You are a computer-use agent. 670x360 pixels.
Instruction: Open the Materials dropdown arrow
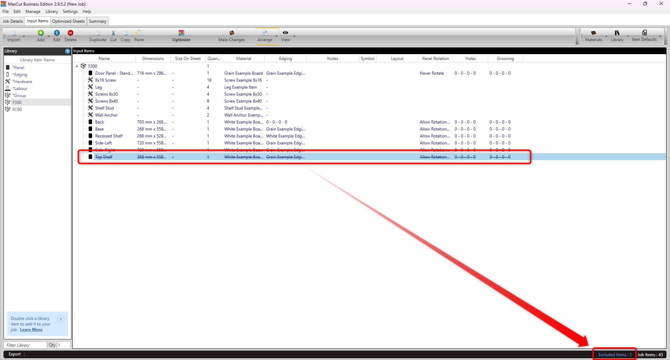tap(606, 36)
